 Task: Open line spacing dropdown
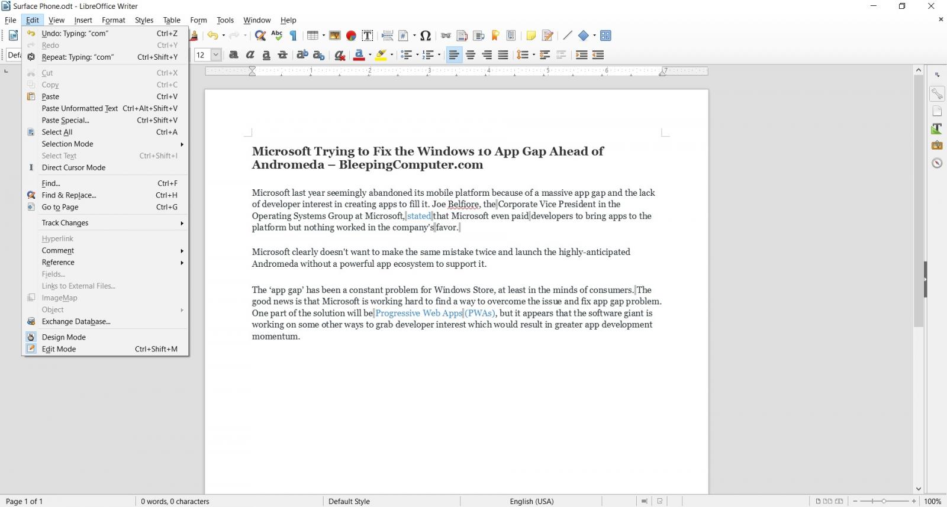pyautogui.click(x=533, y=55)
